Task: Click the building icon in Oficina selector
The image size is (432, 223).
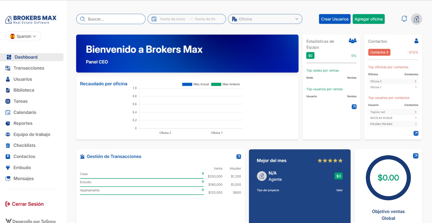Action: (234, 19)
